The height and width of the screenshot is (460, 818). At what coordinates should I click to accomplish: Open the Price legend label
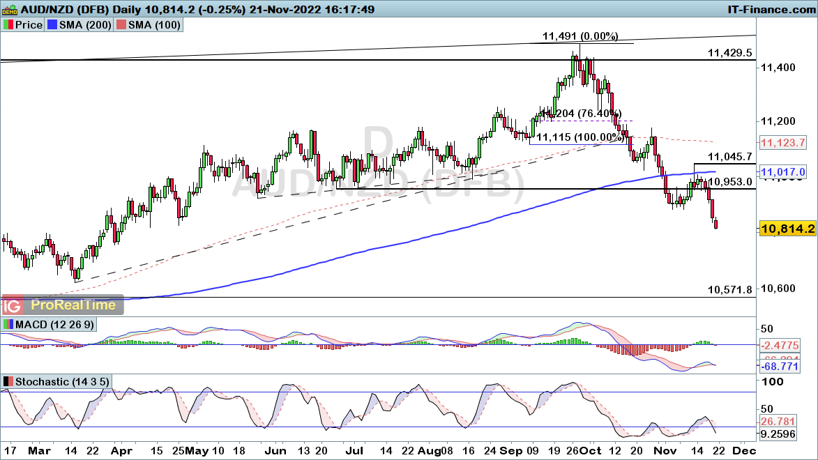[x=29, y=25]
